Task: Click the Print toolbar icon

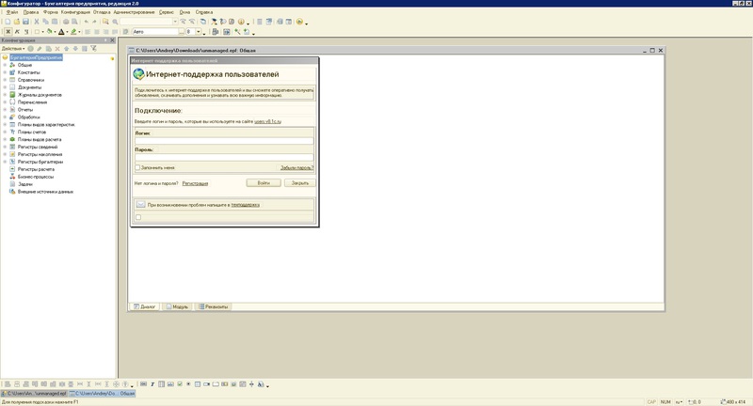Action: tap(66, 22)
